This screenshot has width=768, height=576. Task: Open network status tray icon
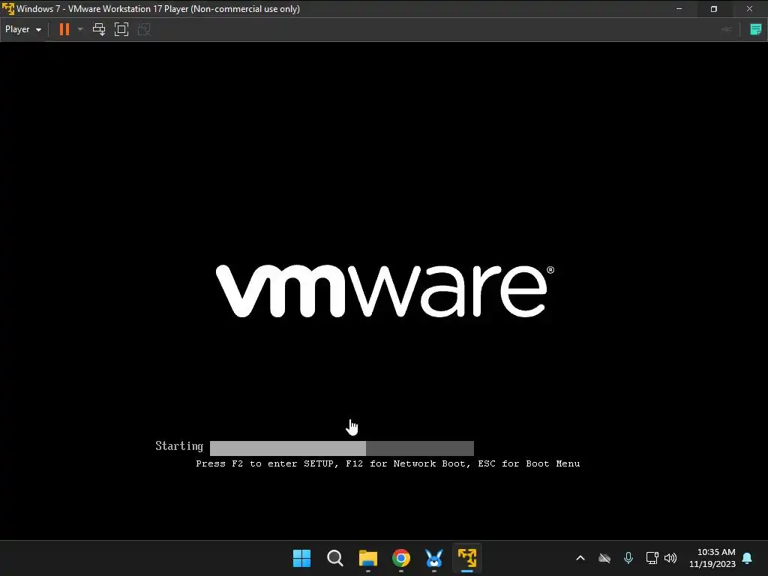coord(652,558)
